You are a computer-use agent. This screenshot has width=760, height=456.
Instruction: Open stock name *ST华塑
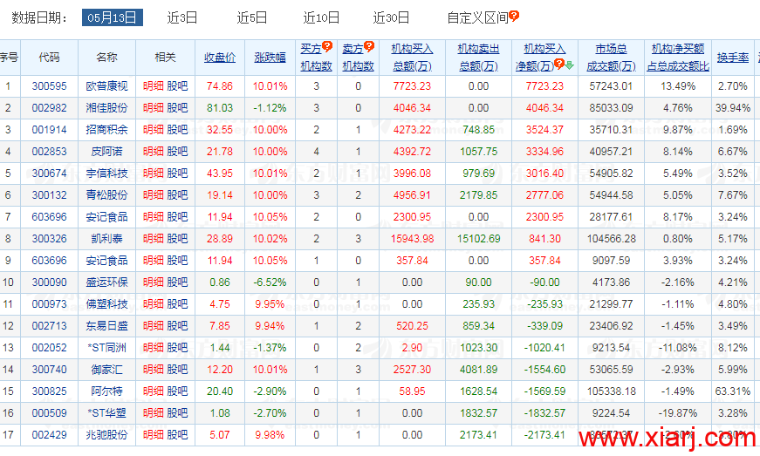106,413
